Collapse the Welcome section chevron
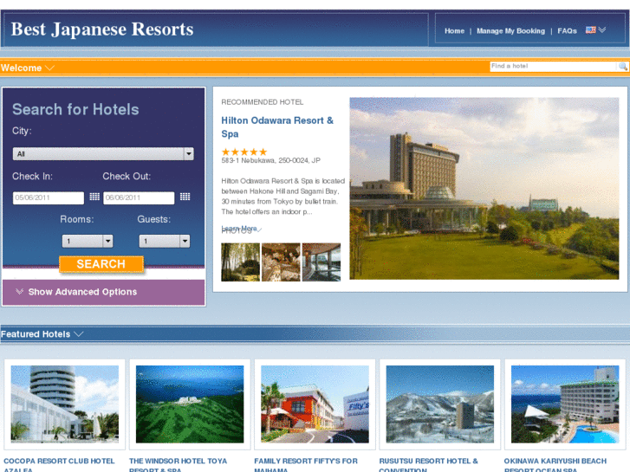This screenshot has height=472, width=630. pyautogui.click(x=49, y=68)
